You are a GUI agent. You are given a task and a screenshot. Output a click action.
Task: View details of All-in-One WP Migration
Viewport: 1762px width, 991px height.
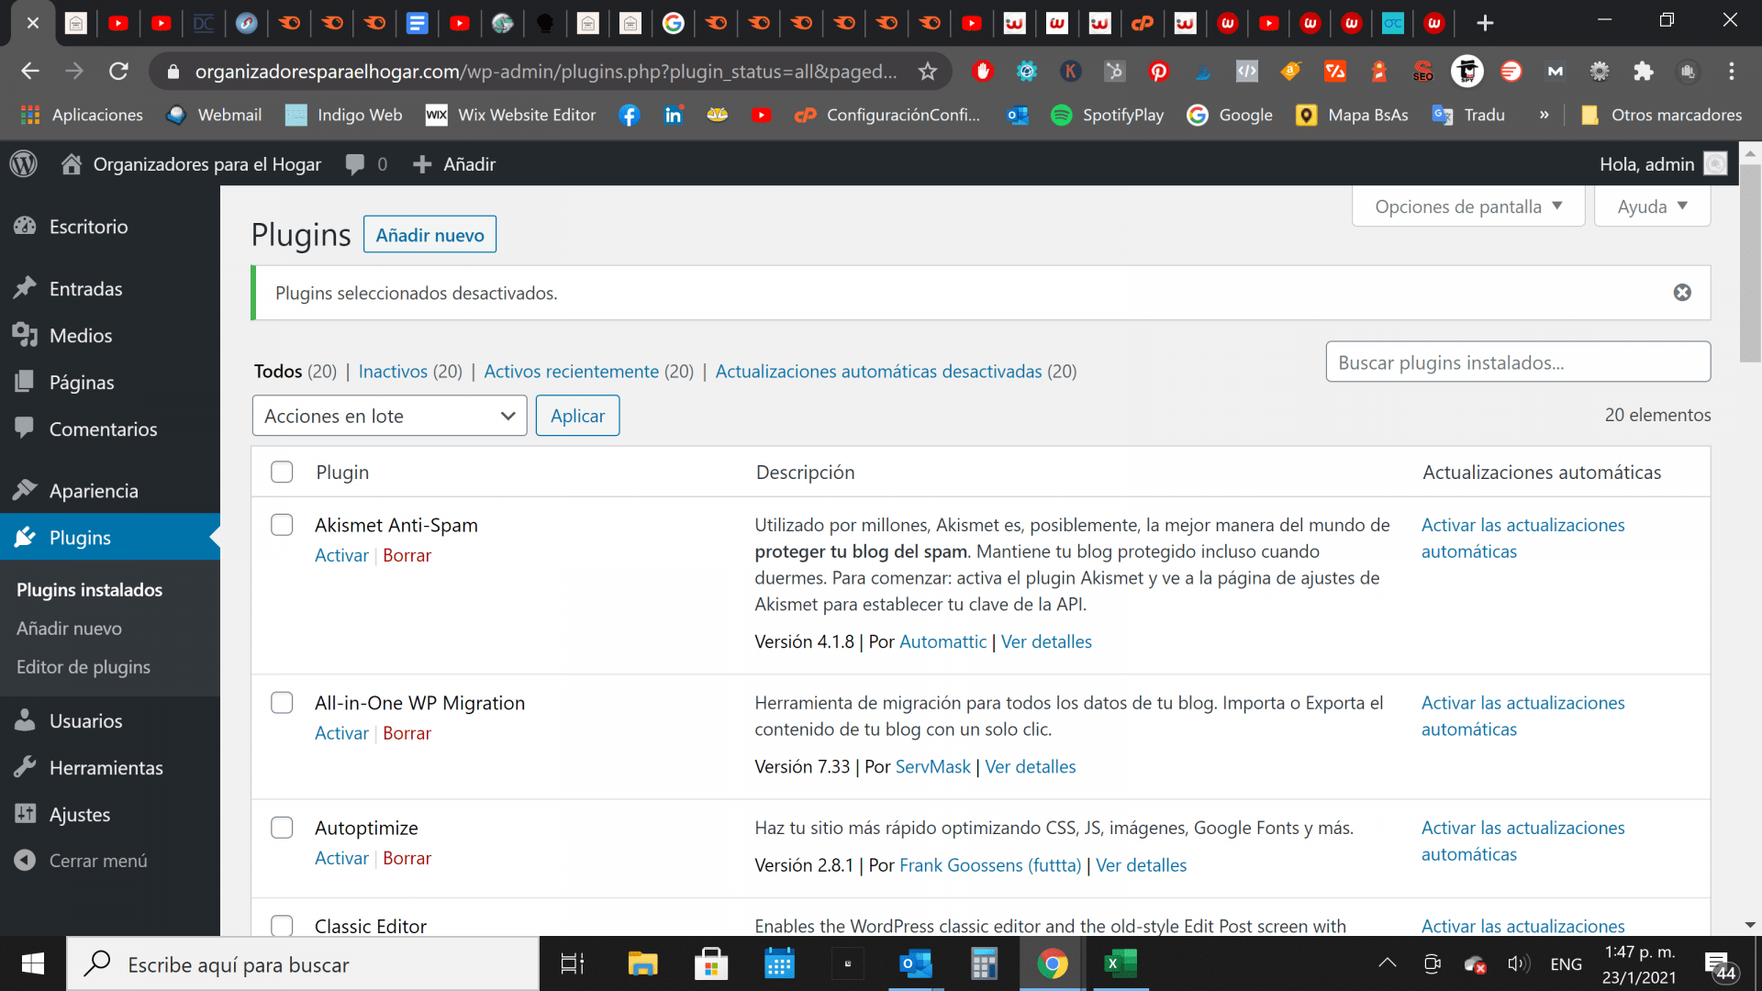coord(1030,767)
